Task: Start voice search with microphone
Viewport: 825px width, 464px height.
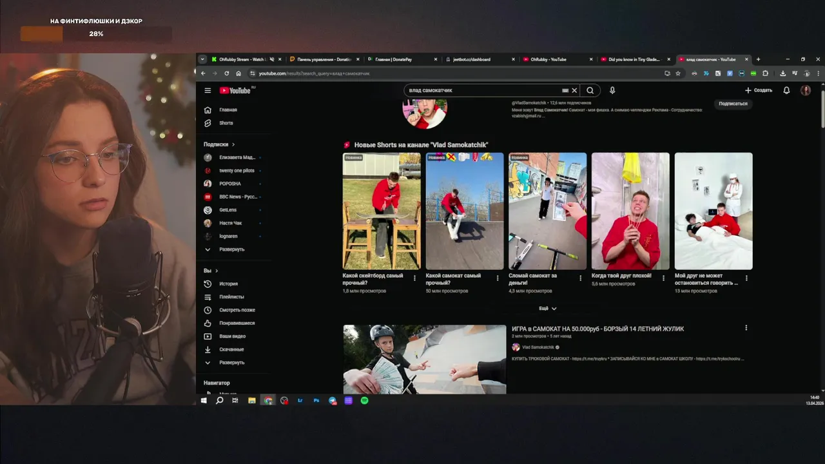Action: [x=612, y=90]
